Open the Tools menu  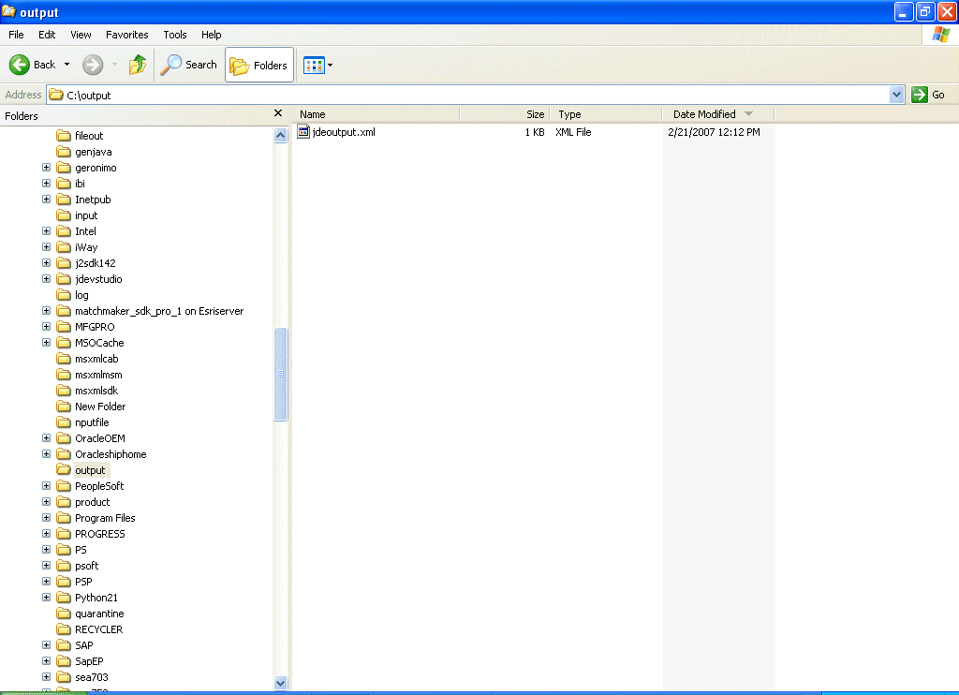tap(174, 35)
